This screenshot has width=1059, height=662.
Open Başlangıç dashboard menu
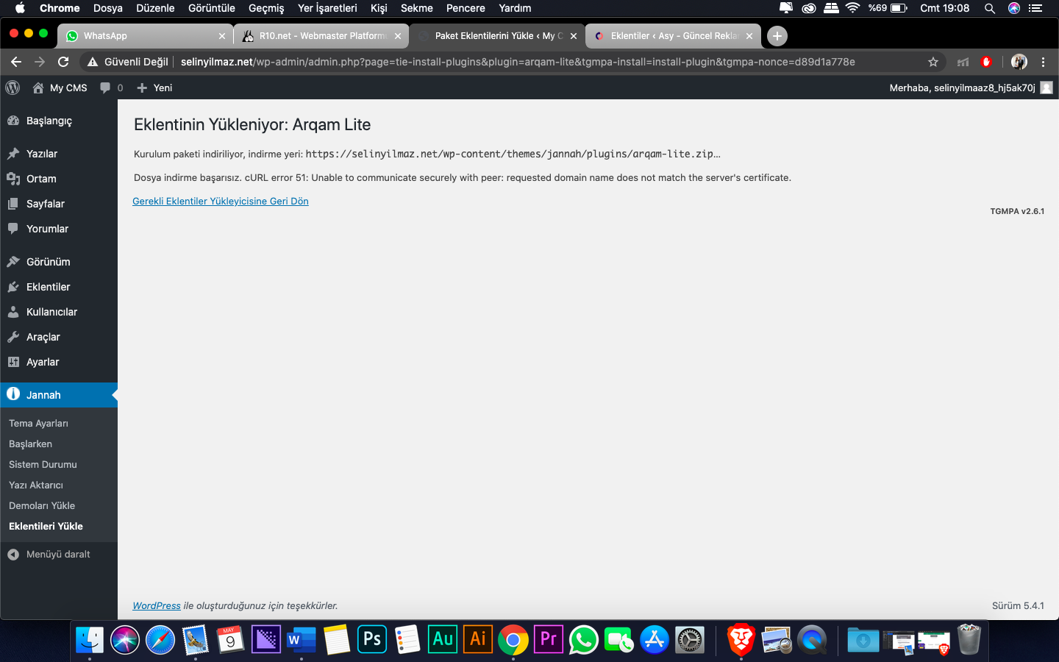[59, 121]
